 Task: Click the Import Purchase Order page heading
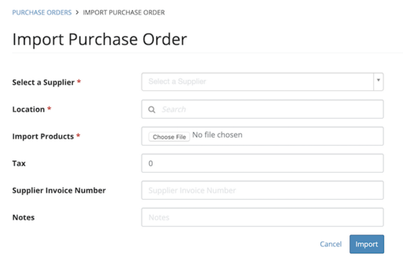pyautogui.click(x=100, y=39)
